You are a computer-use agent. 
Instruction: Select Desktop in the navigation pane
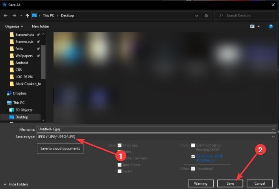[x=22, y=117]
